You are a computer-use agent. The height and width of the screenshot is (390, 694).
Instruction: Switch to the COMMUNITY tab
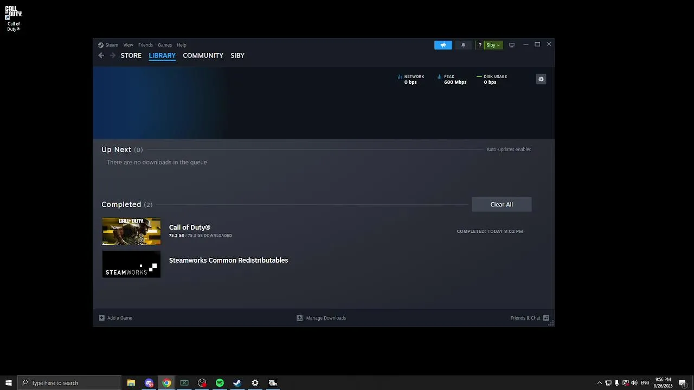pyautogui.click(x=203, y=55)
